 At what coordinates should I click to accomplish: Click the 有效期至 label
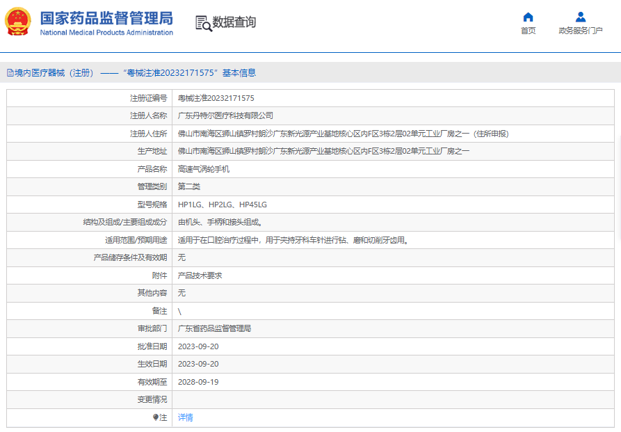tap(152, 382)
